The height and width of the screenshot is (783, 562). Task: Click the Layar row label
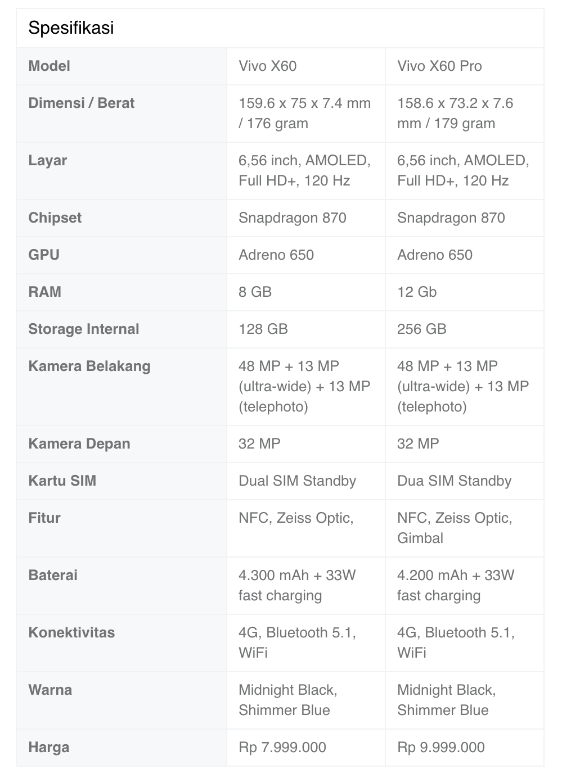48,160
